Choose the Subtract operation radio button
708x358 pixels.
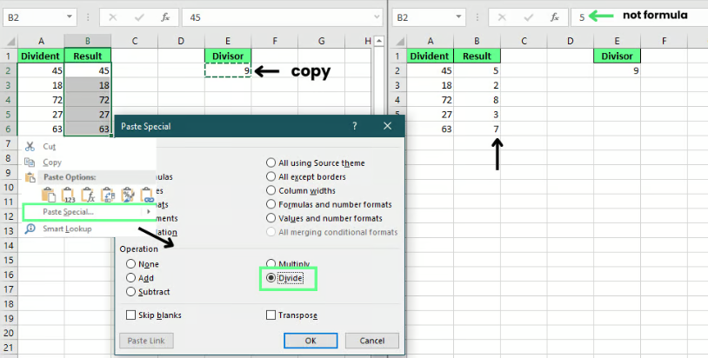(x=131, y=292)
